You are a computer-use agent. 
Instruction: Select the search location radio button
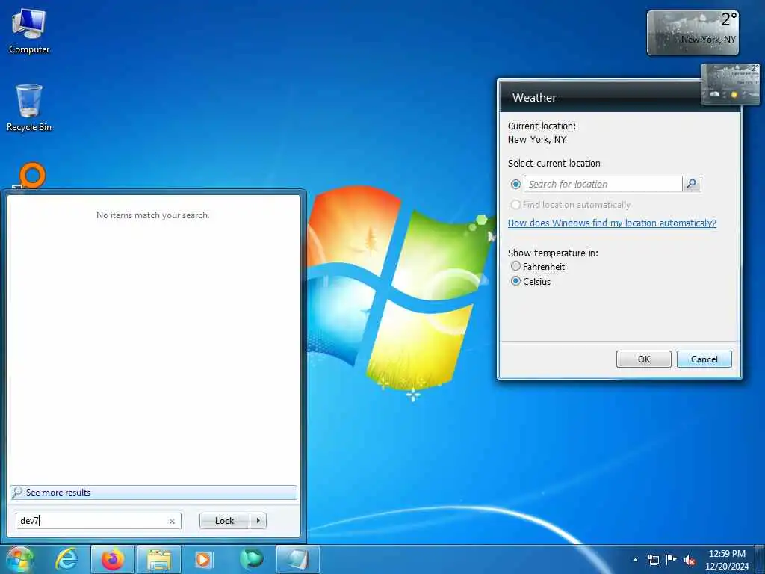pyautogui.click(x=515, y=185)
